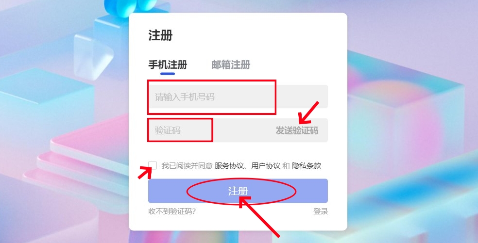Focus the 请输入手机号码 phone number field

click(x=238, y=97)
